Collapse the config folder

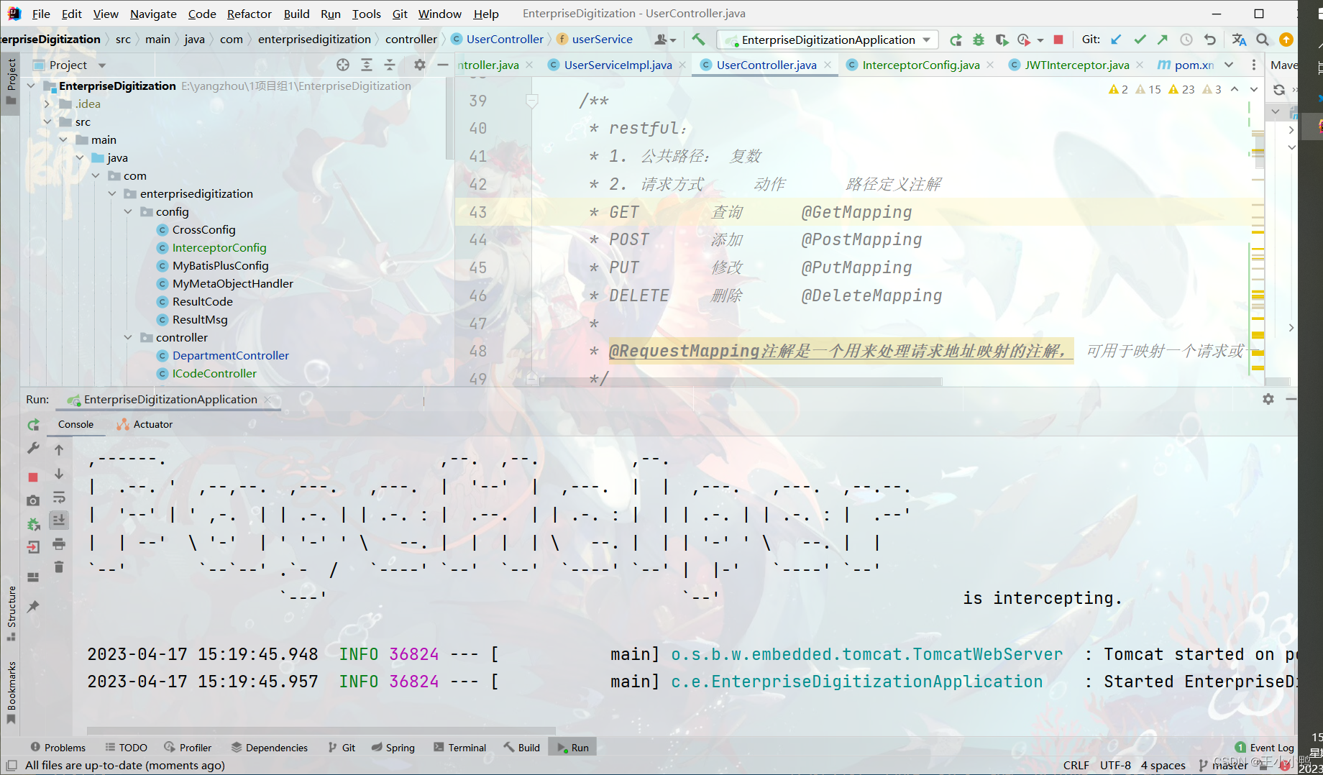pyautogui.click(x=128, y=211)
